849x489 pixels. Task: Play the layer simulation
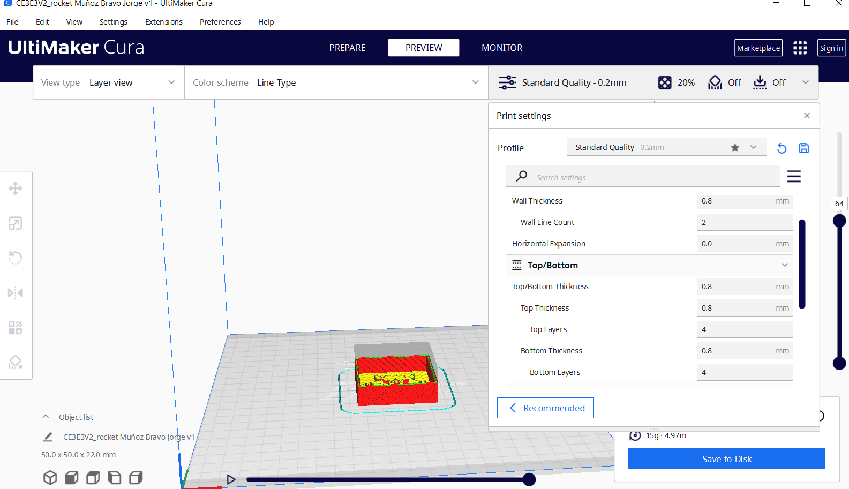[231, 479]
